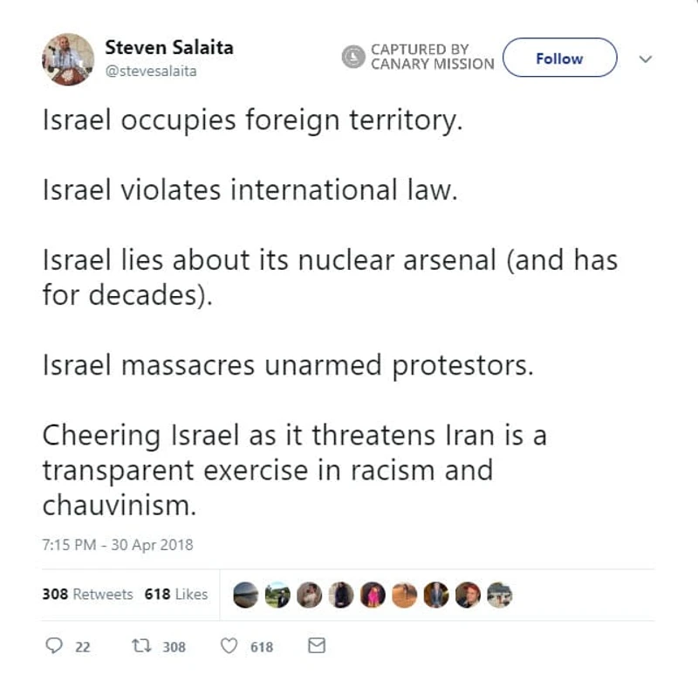Click the last avatar in the likes row
The width and height of the screenshot is (698, 682).
pyautogui.click(x=498, y=595)
